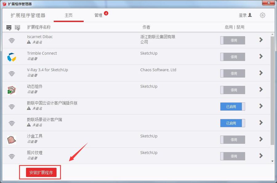
Task: Expand details for Trimble Connect
Action: pos(261,56)
